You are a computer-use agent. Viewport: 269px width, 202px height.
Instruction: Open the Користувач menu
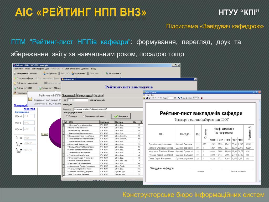(18, 69)
